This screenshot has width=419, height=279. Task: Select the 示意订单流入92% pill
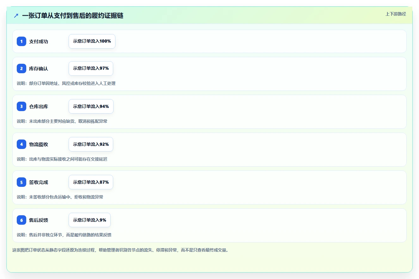[x=91, y=144]
